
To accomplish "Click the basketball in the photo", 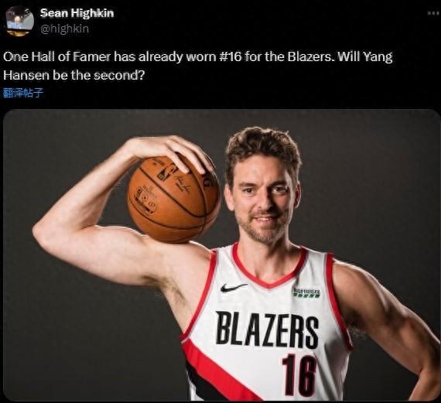I will (173, 199).
